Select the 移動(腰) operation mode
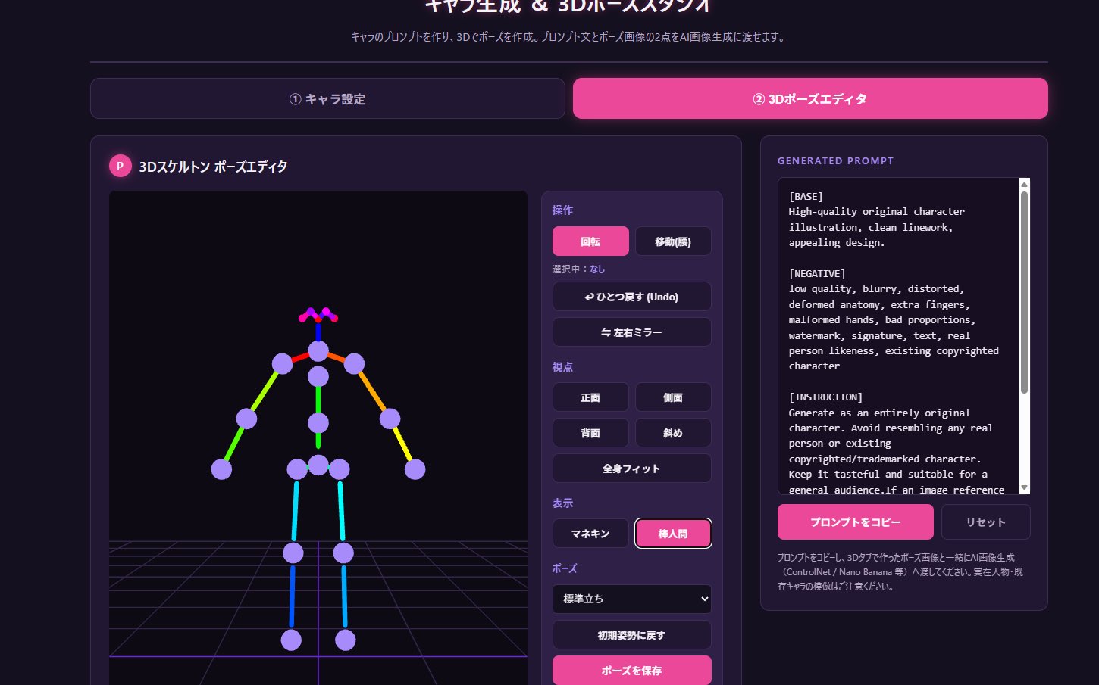Image resolution: width=1099 pixels, height=685 pixels. (x=673, y=241)
